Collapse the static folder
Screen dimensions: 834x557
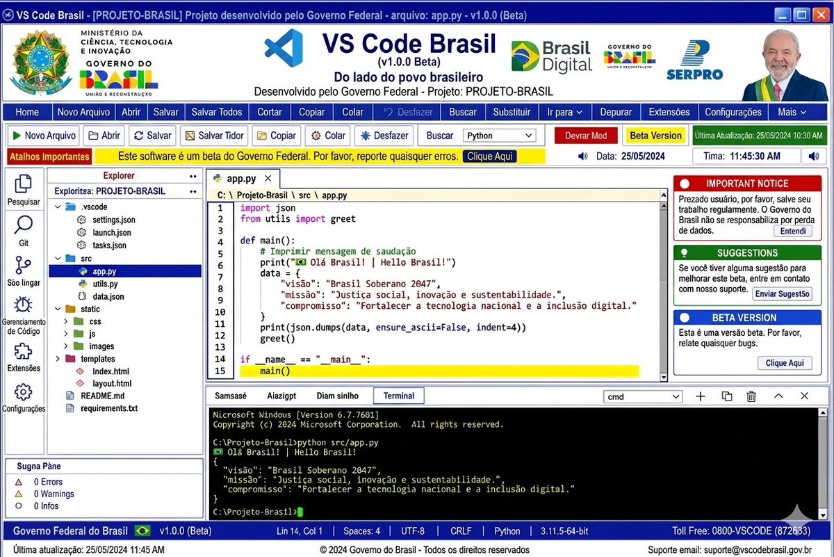[x=58, y=309]
